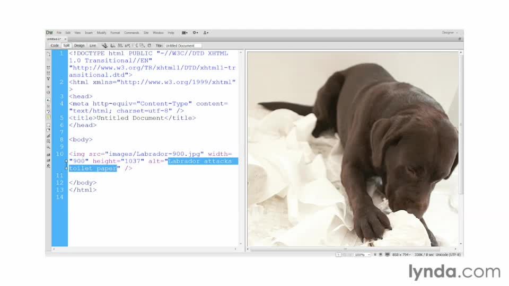509x286 pixels.
Task: Open the View menu
Action: [77, 33]
